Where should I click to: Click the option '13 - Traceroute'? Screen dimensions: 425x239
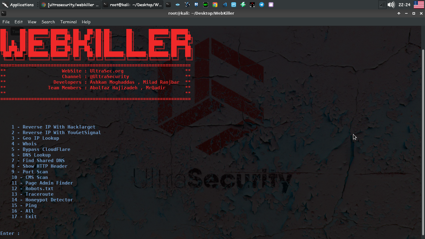point(32,194)
